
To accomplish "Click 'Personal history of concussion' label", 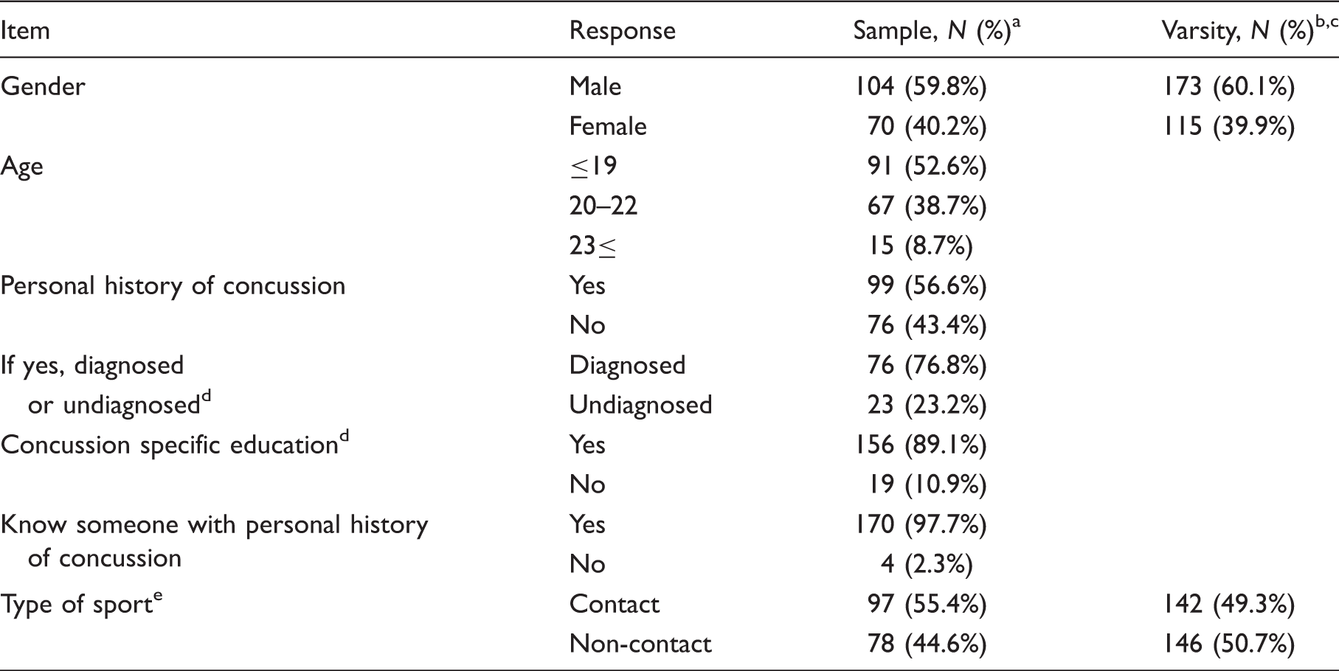I will pos(173,286).
